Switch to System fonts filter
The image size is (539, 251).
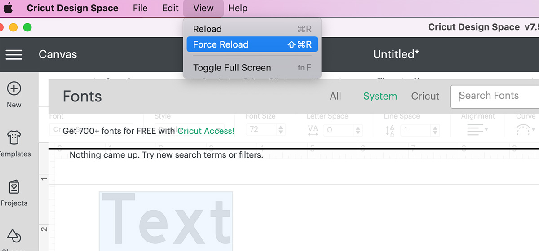[x=380, y=96]
